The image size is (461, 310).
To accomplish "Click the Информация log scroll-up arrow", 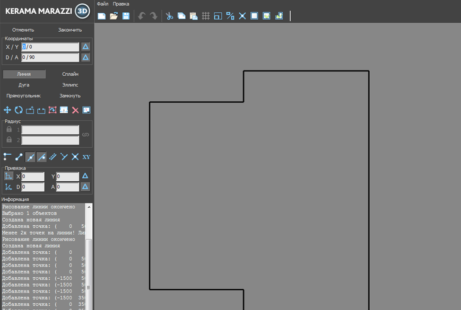I will click(89, 207).
